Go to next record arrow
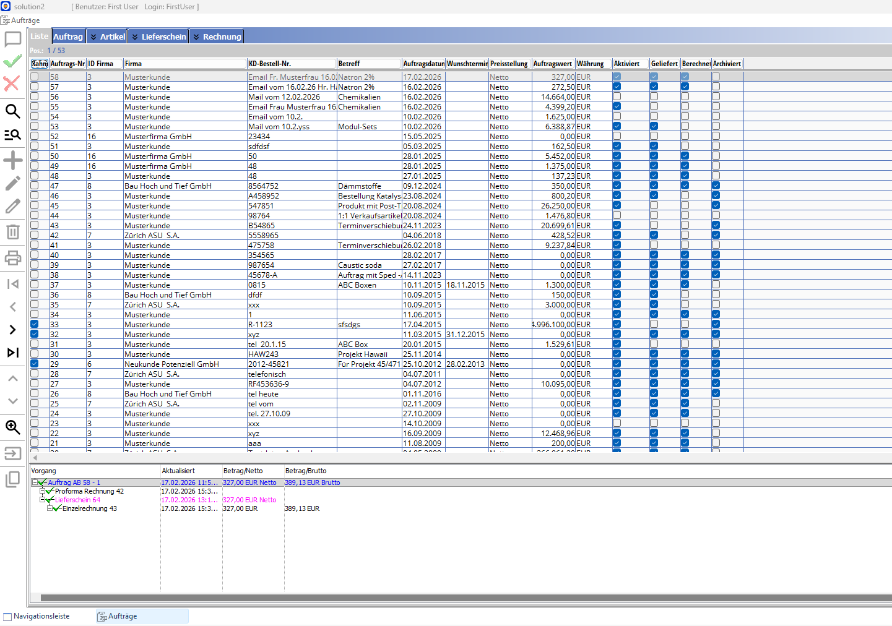The height and width of the screenshot is (626, 892). [12, 330]
